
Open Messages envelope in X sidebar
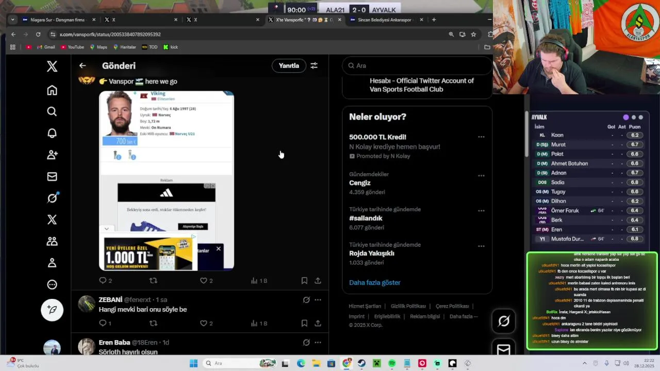[x=52, y=177]
